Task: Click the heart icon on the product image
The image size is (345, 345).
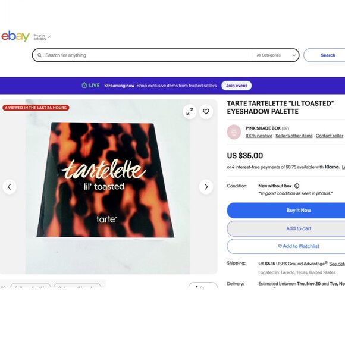Action: [206, 112]
